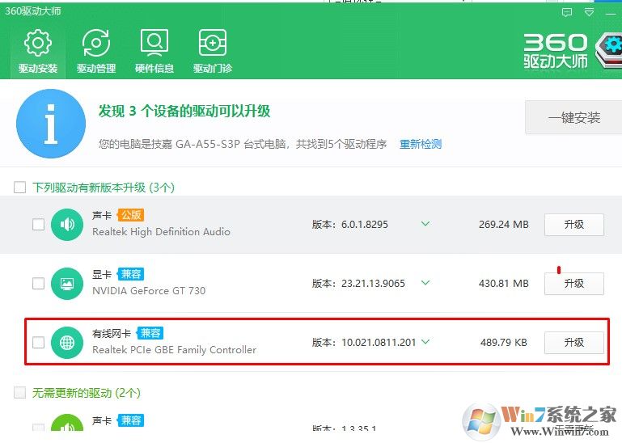The height and width of the screenshot is (443, 622).
Task: Click the NVIDIA GeForce GT 730 name
Action: pyautogui.click(x=149, y=291)
